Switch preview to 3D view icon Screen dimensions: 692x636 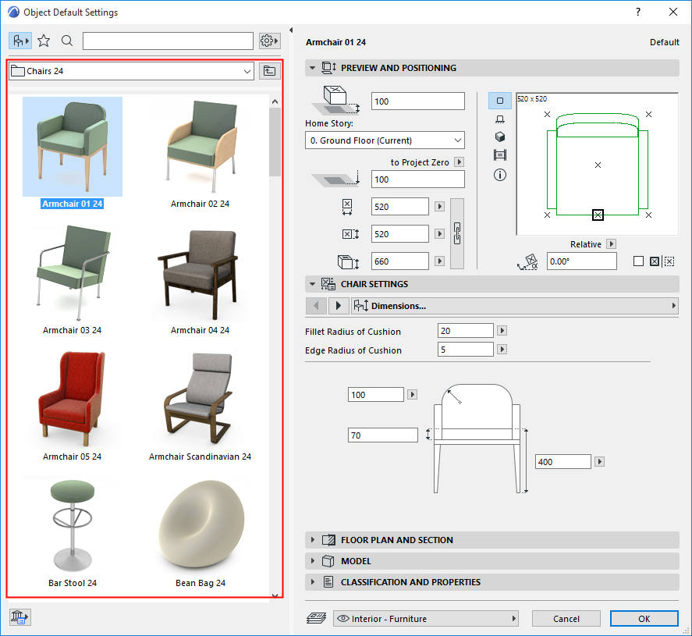coord(500,137)
